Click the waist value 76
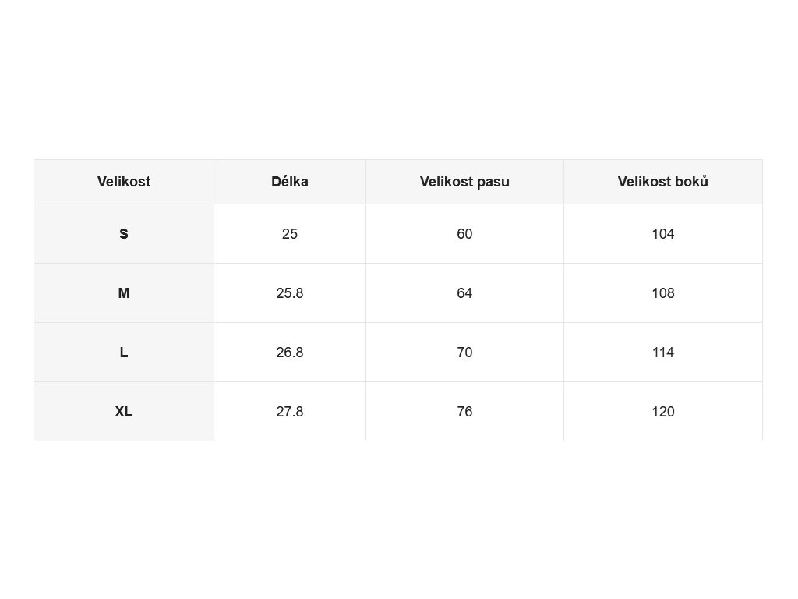The height and width of the screenshot is (599, 798). [464, 412]
